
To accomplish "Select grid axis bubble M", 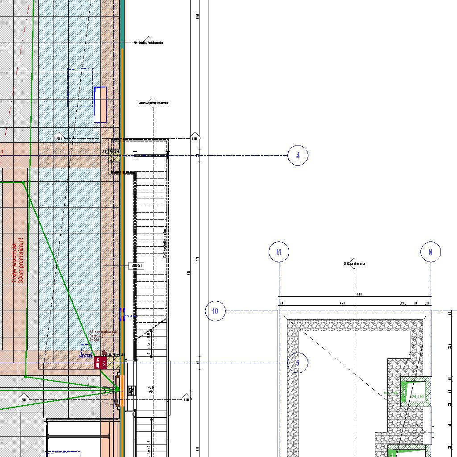I will coord(279,252).
